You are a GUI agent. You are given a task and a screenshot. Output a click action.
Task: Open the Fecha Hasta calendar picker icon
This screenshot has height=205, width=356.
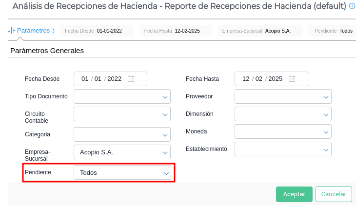click(x=292, y=79)
